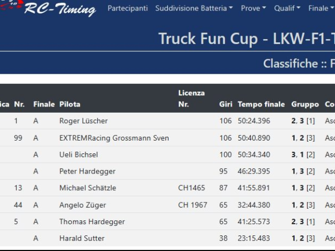The image size is (335, 251).
Task: Click Harald Sutter's final time 23:15.483
Action: point(253,238)
